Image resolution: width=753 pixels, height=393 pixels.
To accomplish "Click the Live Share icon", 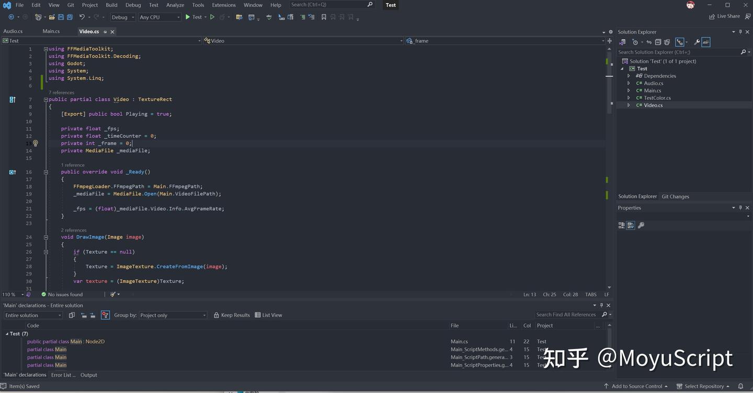I will coord(712,17).
